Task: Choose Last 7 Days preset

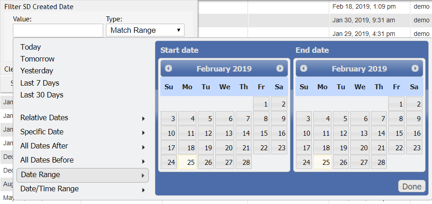Action: pos(40,83)
